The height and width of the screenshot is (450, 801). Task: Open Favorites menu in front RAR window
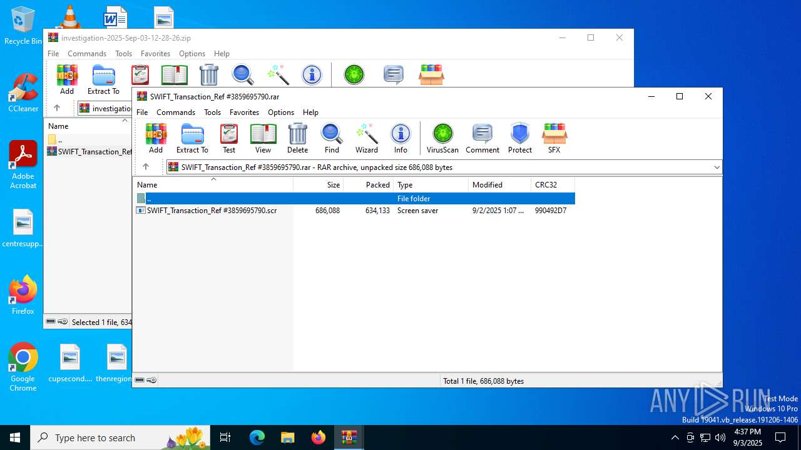click(x=244, y=112)
